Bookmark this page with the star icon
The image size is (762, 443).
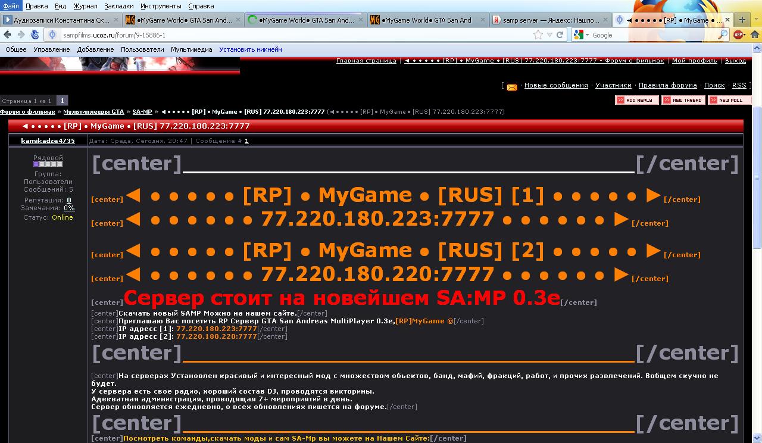[x=538, y=35]
